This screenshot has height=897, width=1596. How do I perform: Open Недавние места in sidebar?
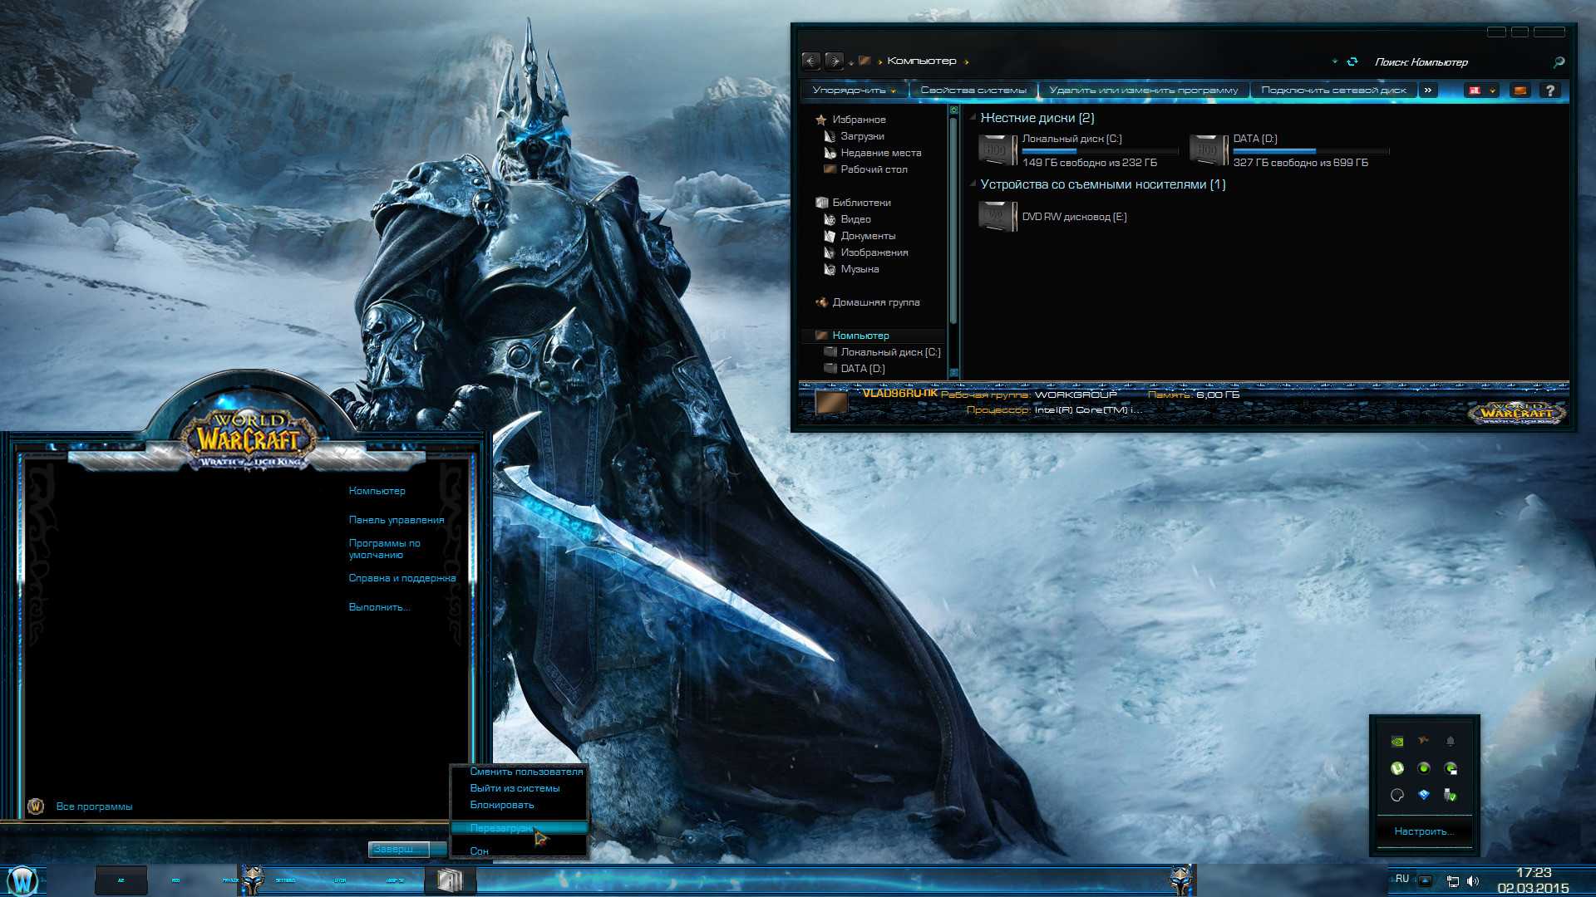coord(872,153)
